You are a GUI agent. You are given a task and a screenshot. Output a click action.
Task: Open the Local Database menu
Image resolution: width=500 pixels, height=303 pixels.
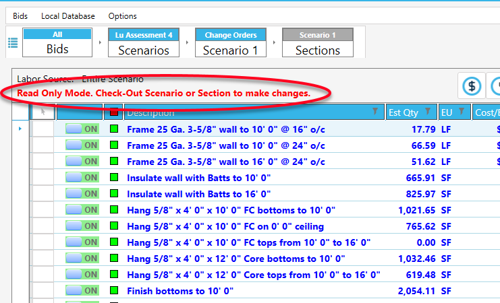coord(67,15)
